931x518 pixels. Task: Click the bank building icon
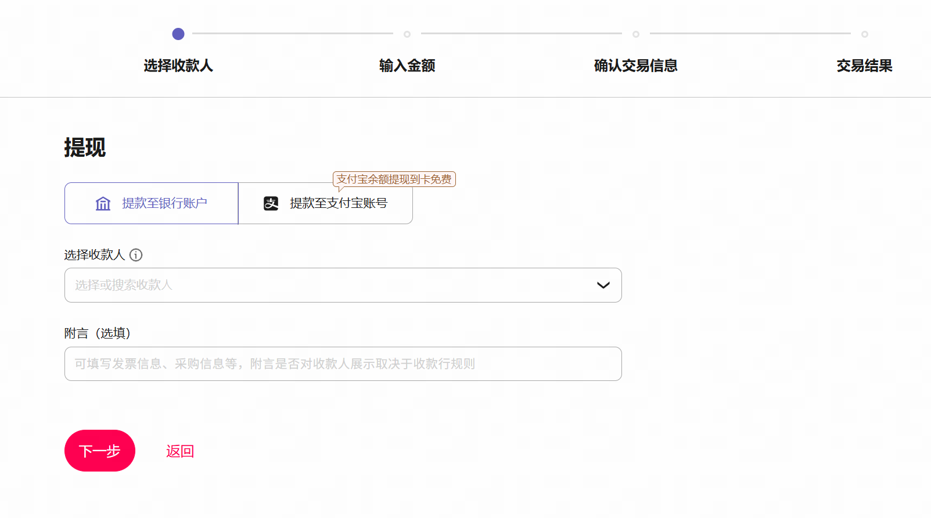click(103, 203)
